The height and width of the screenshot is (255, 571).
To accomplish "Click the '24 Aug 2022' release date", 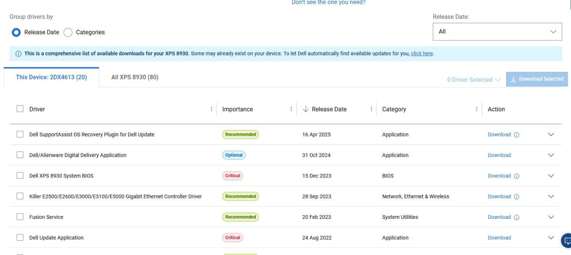I will [x=317, y=238].
